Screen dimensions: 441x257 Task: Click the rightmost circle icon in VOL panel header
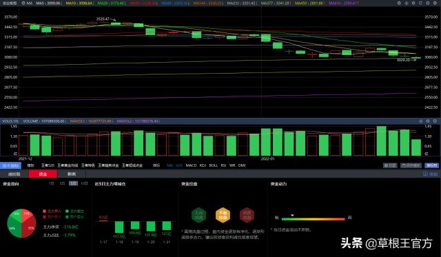[x=435, y=121]
